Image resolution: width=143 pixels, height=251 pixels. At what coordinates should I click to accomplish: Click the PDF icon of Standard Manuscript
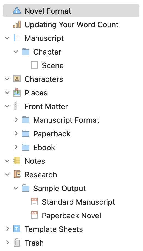tap(34, 202)
